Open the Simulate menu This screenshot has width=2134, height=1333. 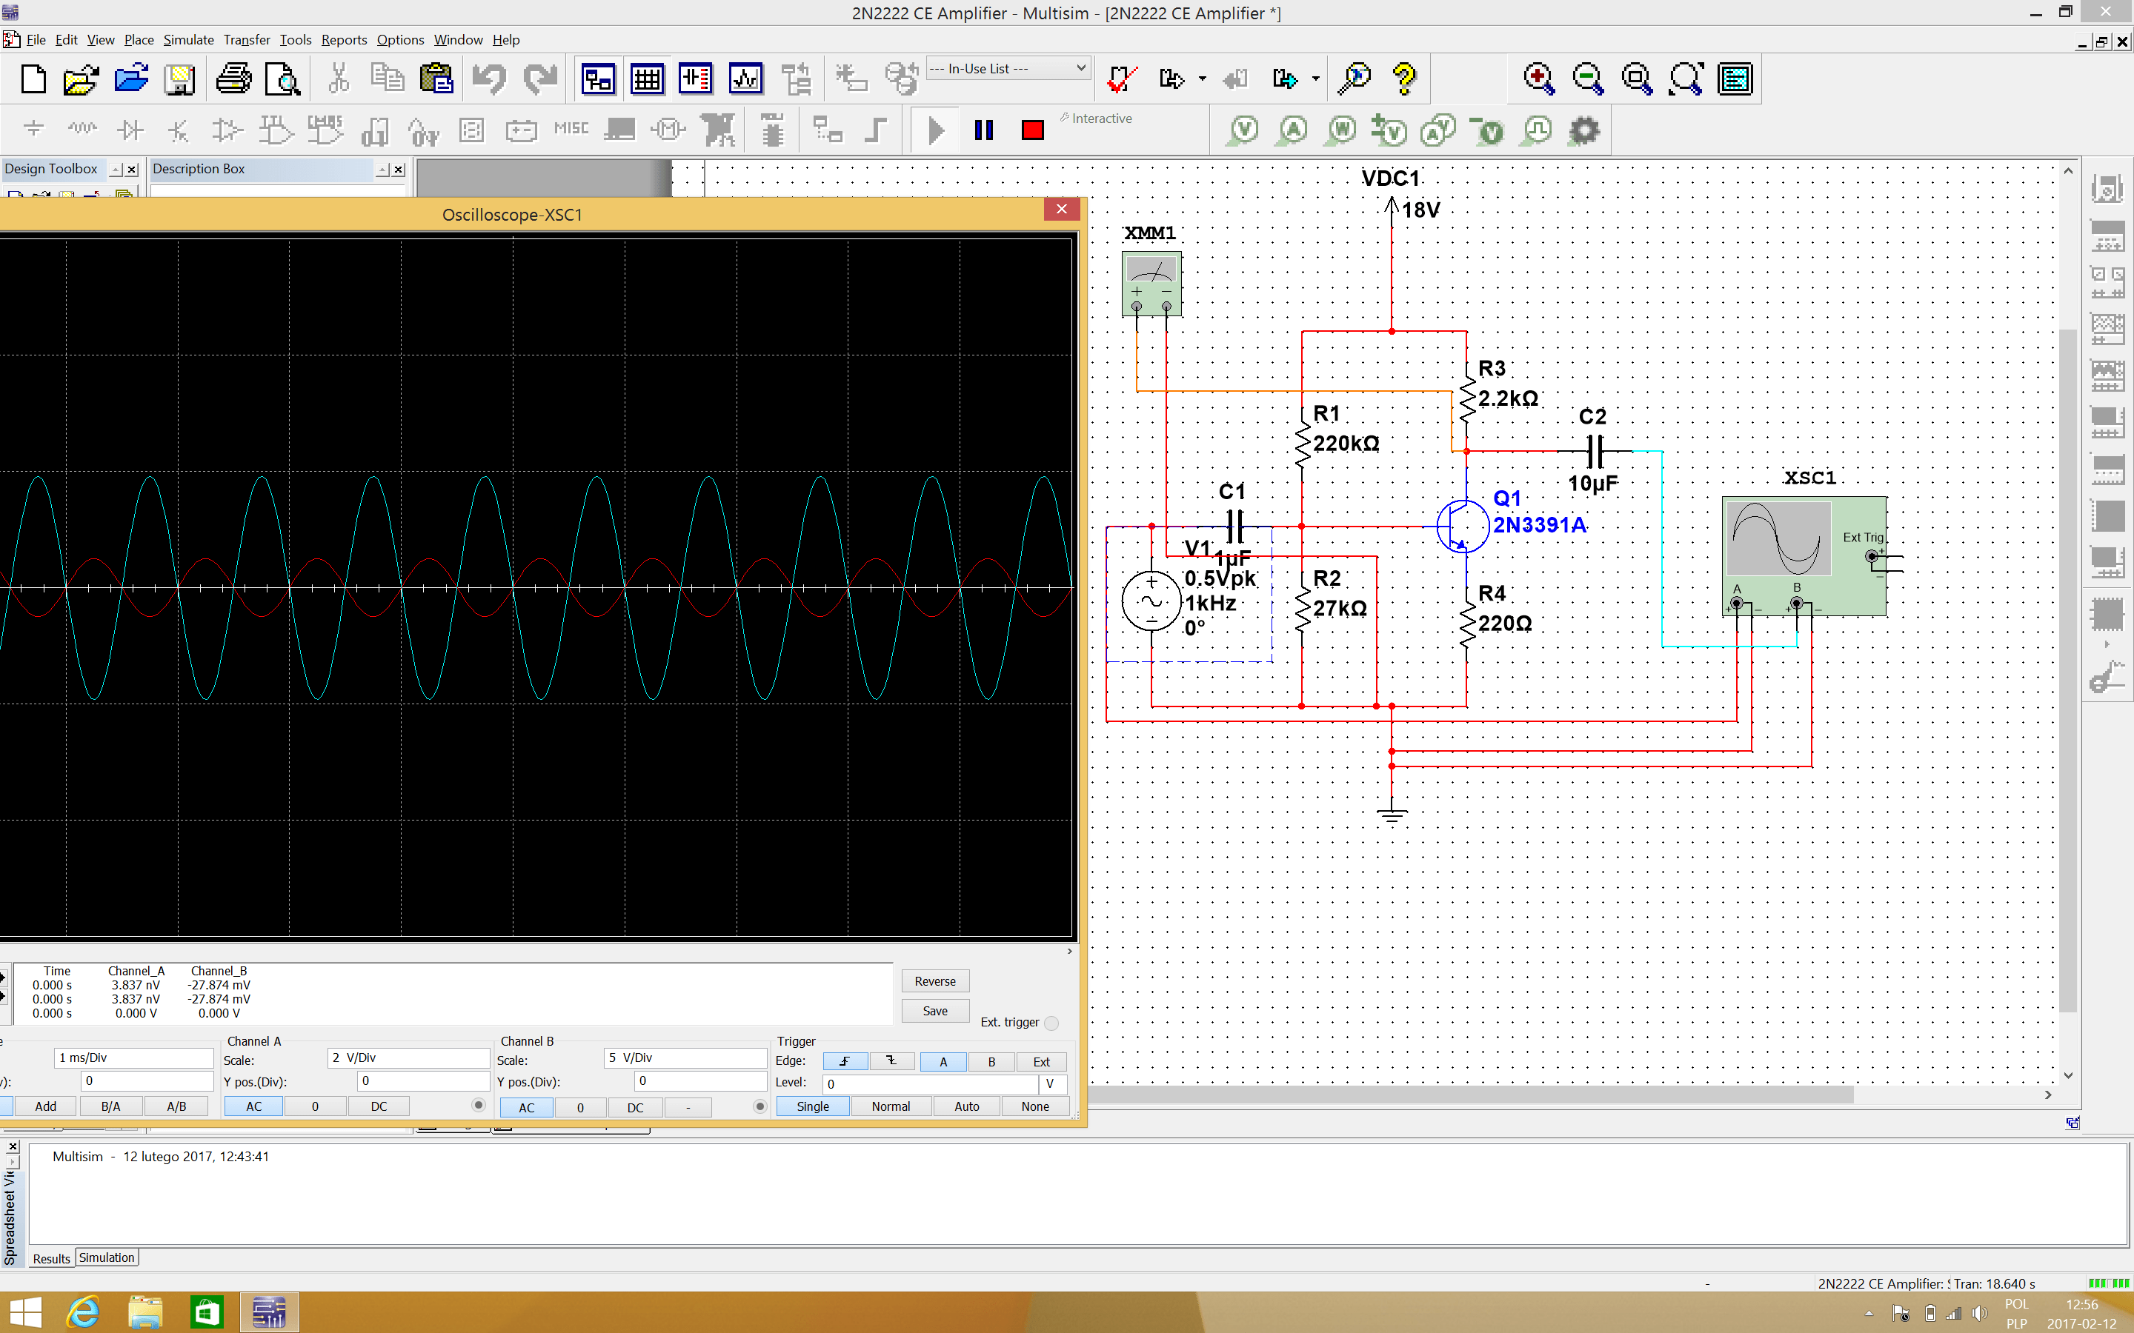[187, 40]
